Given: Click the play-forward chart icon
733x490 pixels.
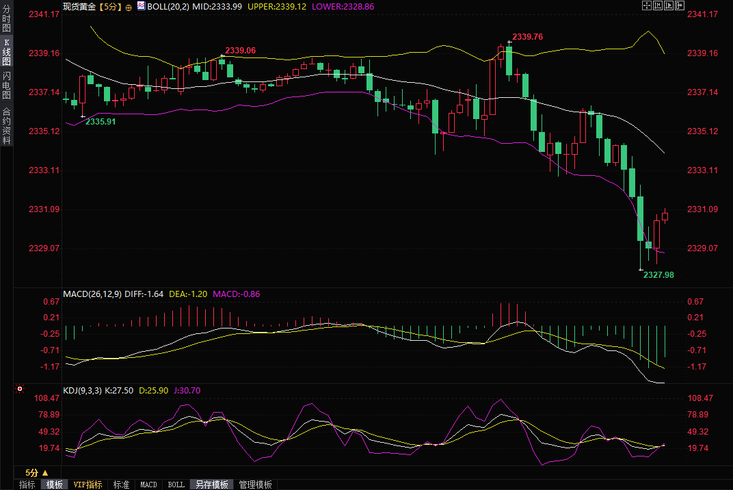Looking at the screenshot, I should [668, 5].
